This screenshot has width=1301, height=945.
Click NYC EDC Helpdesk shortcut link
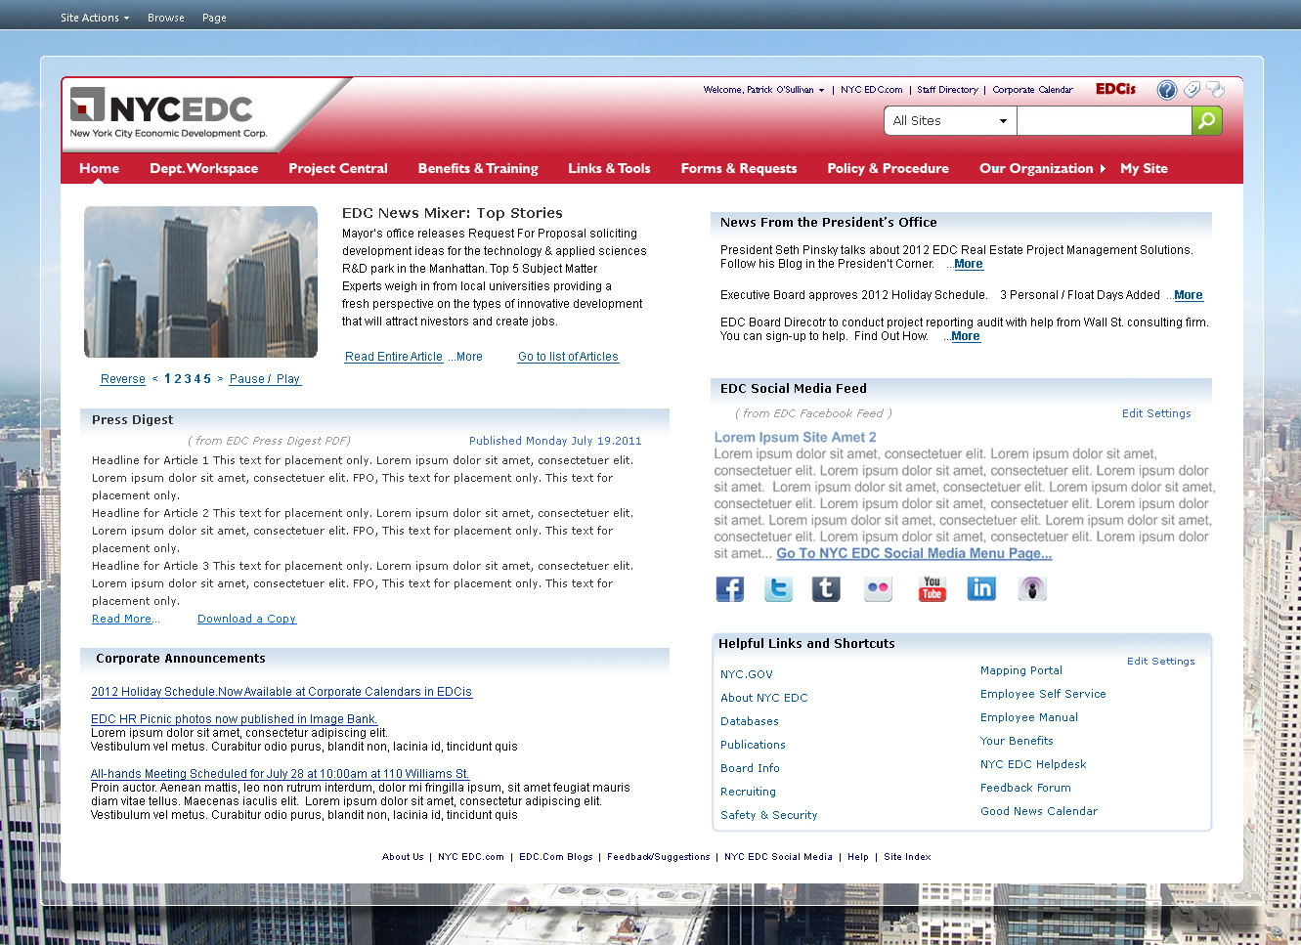(x=1033, y=764)
